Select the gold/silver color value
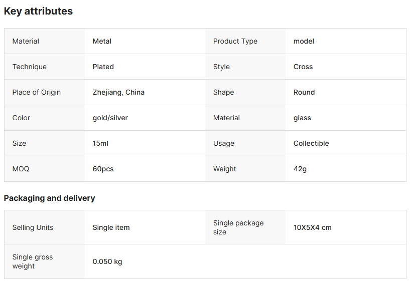This screenshot has width=415, height=285. tap(110, 118)
